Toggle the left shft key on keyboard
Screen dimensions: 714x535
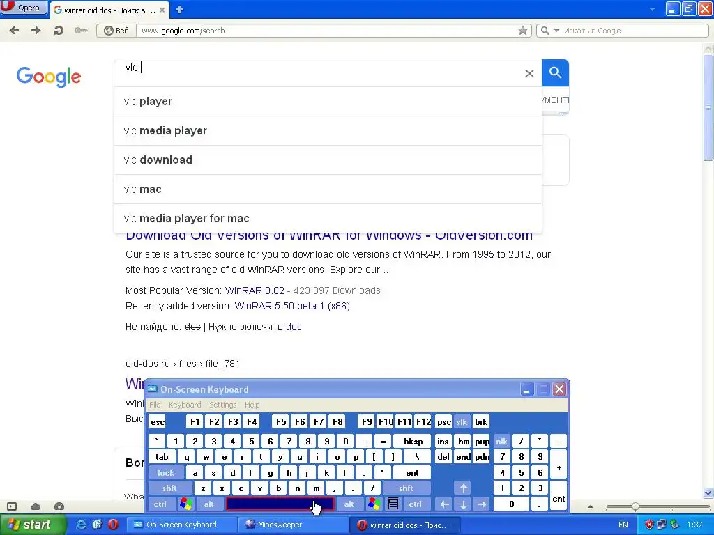[169, 488]
